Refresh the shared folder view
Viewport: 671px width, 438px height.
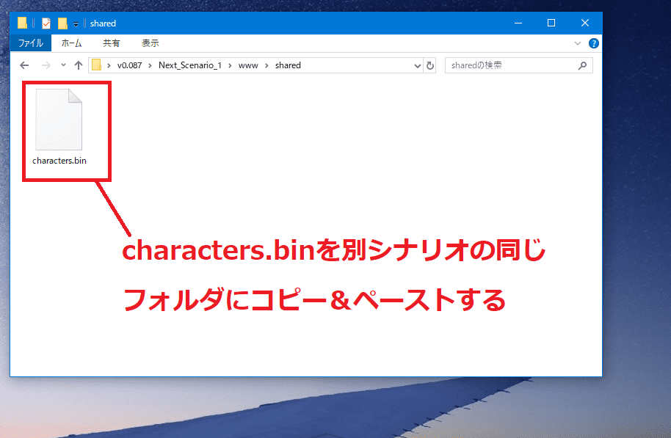point(430,65)
